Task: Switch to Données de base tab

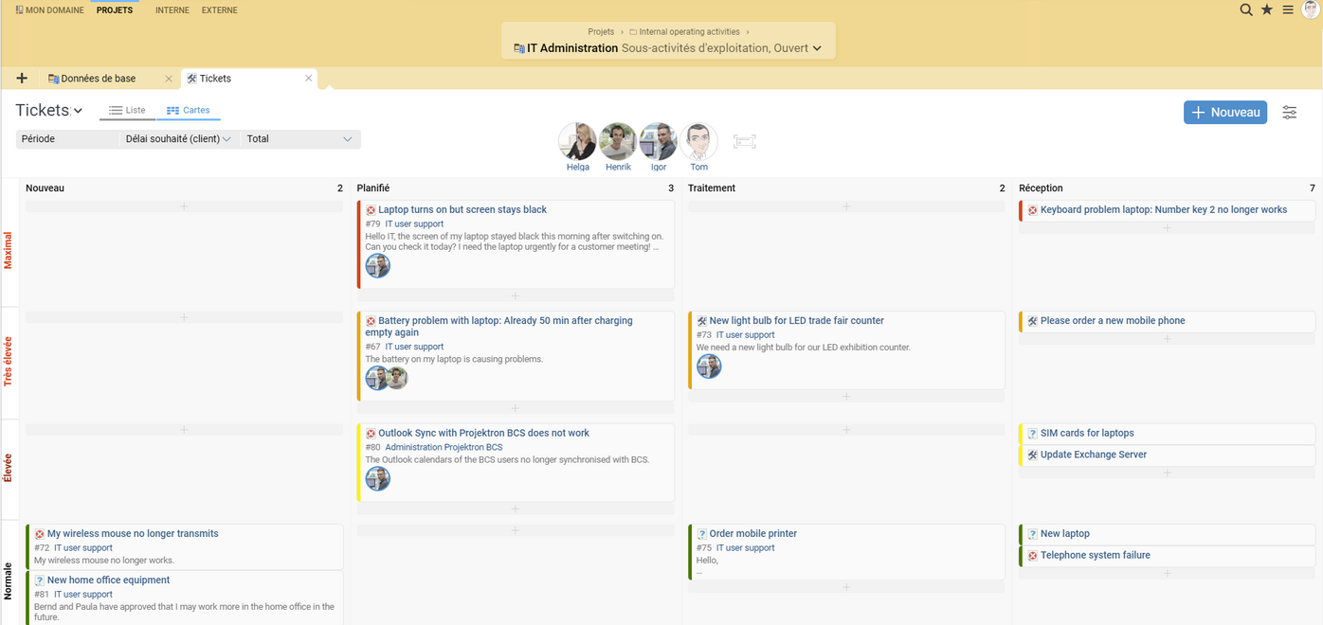Action: pyautogui.click(x=99, y=79)
